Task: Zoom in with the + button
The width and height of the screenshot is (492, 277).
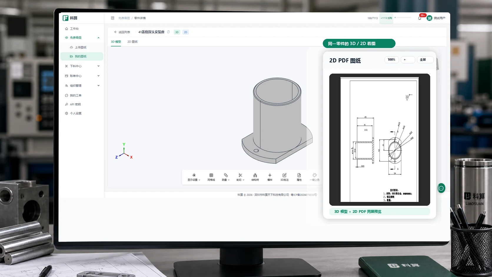Action: [408, 60]
